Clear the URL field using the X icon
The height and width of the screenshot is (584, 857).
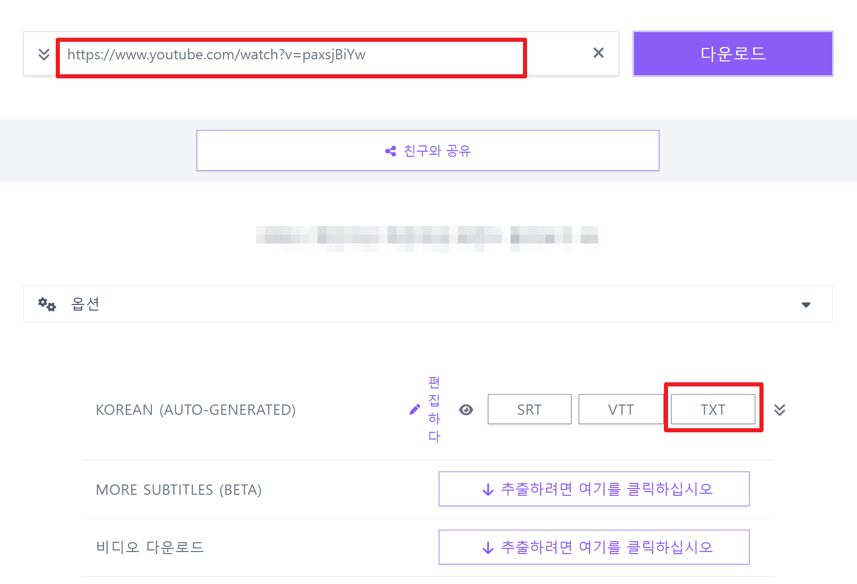click(x=598, y=53)
